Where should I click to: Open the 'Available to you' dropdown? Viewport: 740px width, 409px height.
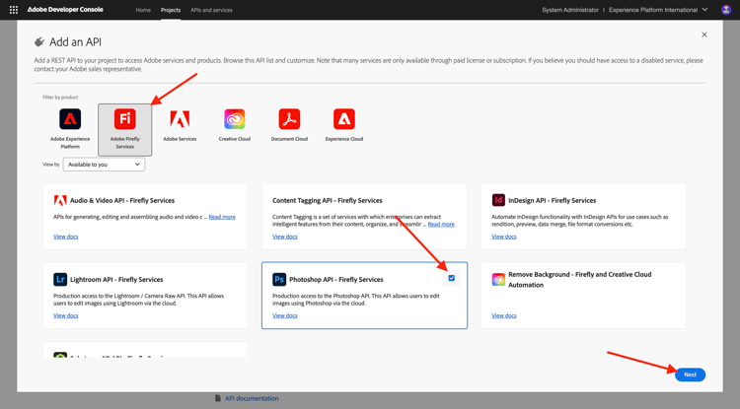104,165
